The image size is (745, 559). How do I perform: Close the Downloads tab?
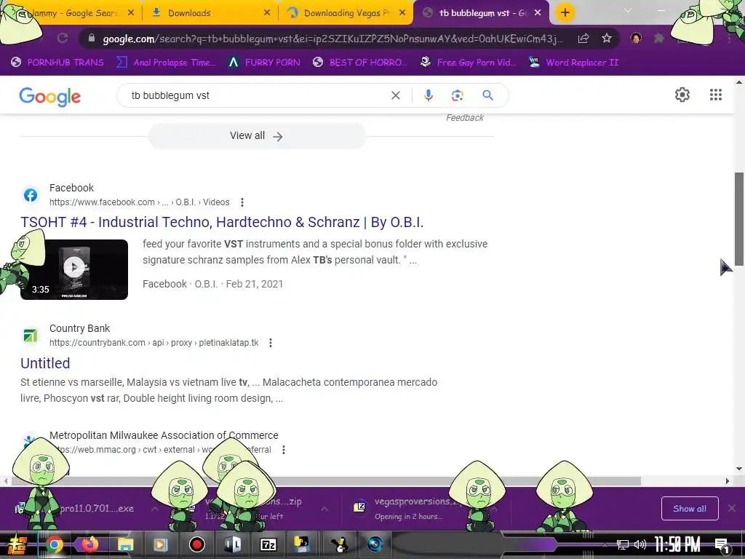[267, 13]
